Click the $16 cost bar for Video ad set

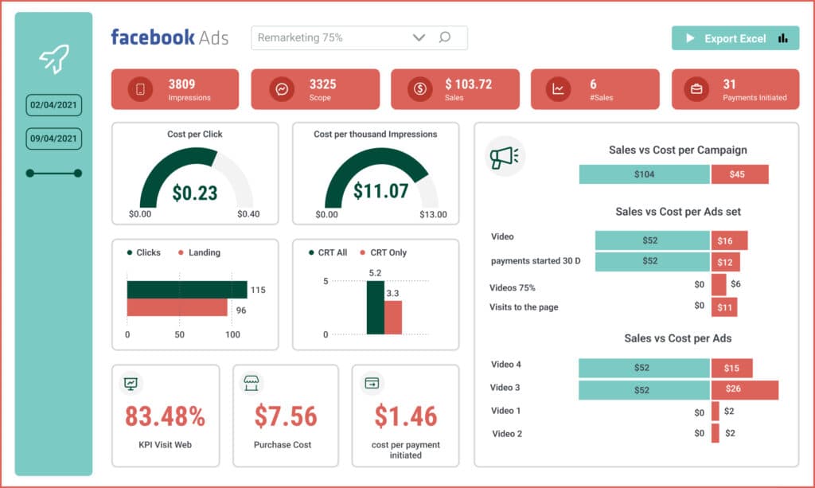tap(729, 240)
